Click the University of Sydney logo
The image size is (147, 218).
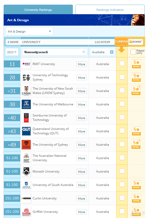click(26, 145)
